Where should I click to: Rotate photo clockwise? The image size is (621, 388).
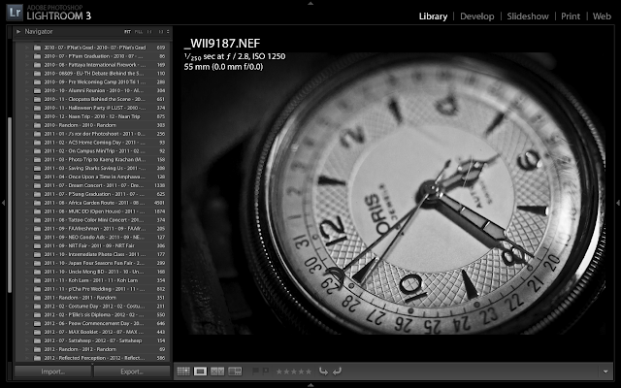(x=337, y=372)
